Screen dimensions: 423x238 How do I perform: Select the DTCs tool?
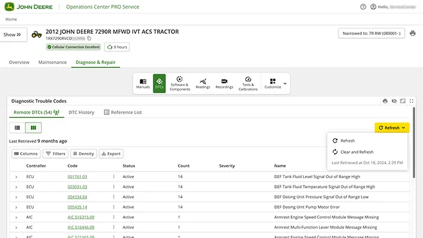[x=159, y=83]
